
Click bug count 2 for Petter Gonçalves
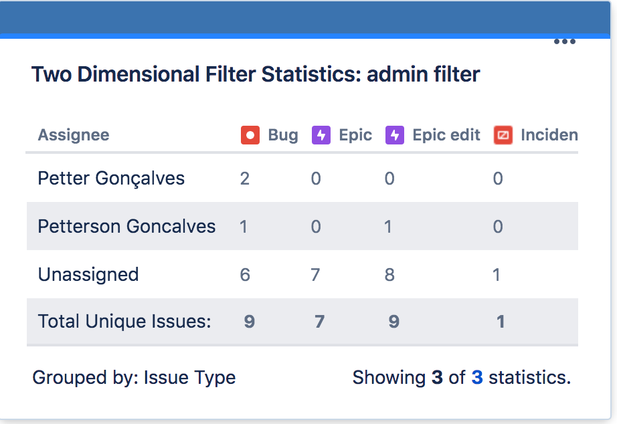[x=244, y=178]
